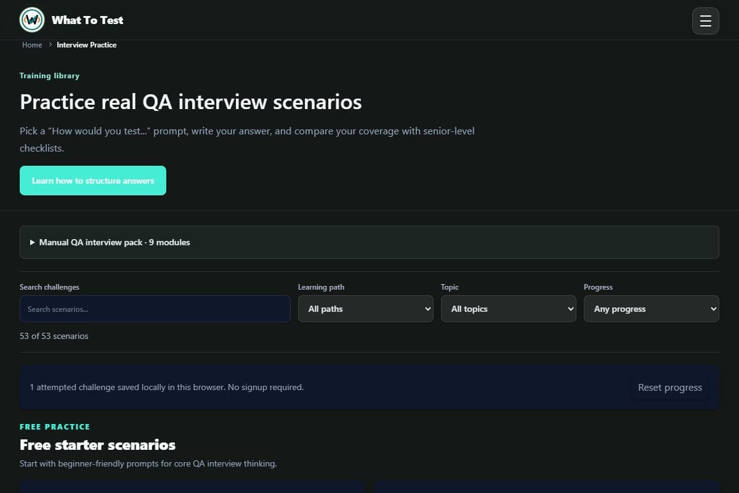The height and width of the screenshot is (493, 739).
Task: Click the 53 of 53 scenarios count
Action: (54, 336)
